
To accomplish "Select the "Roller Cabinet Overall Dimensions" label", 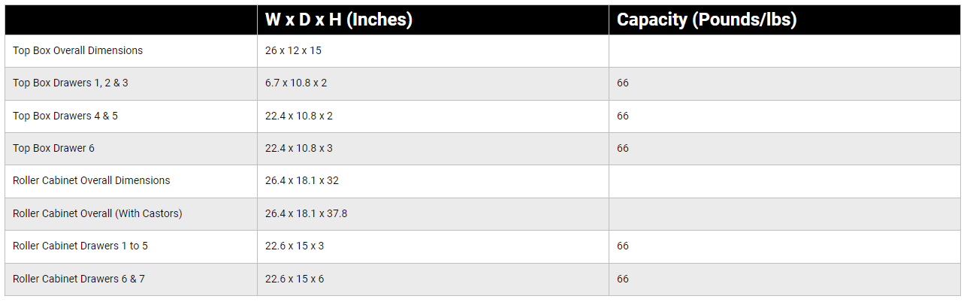I will coord(92,181).
